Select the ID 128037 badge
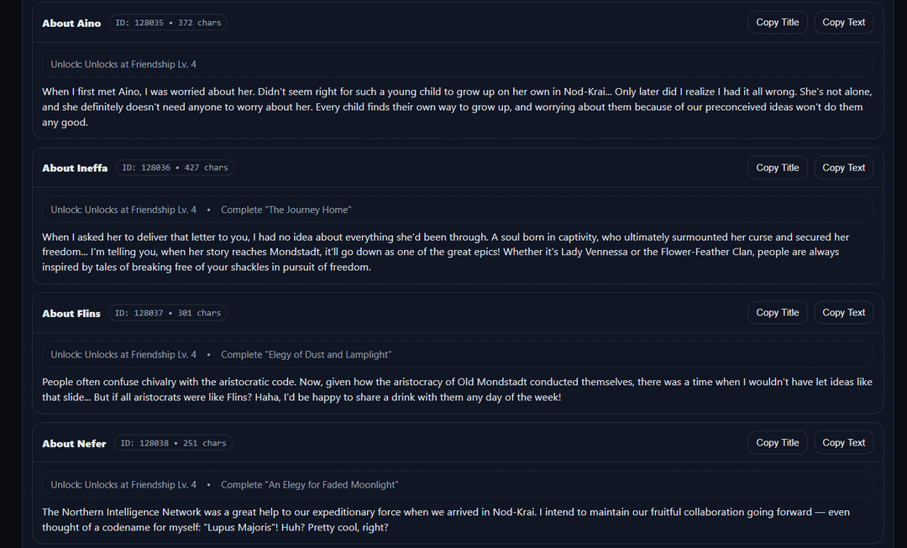 [168, 313]
